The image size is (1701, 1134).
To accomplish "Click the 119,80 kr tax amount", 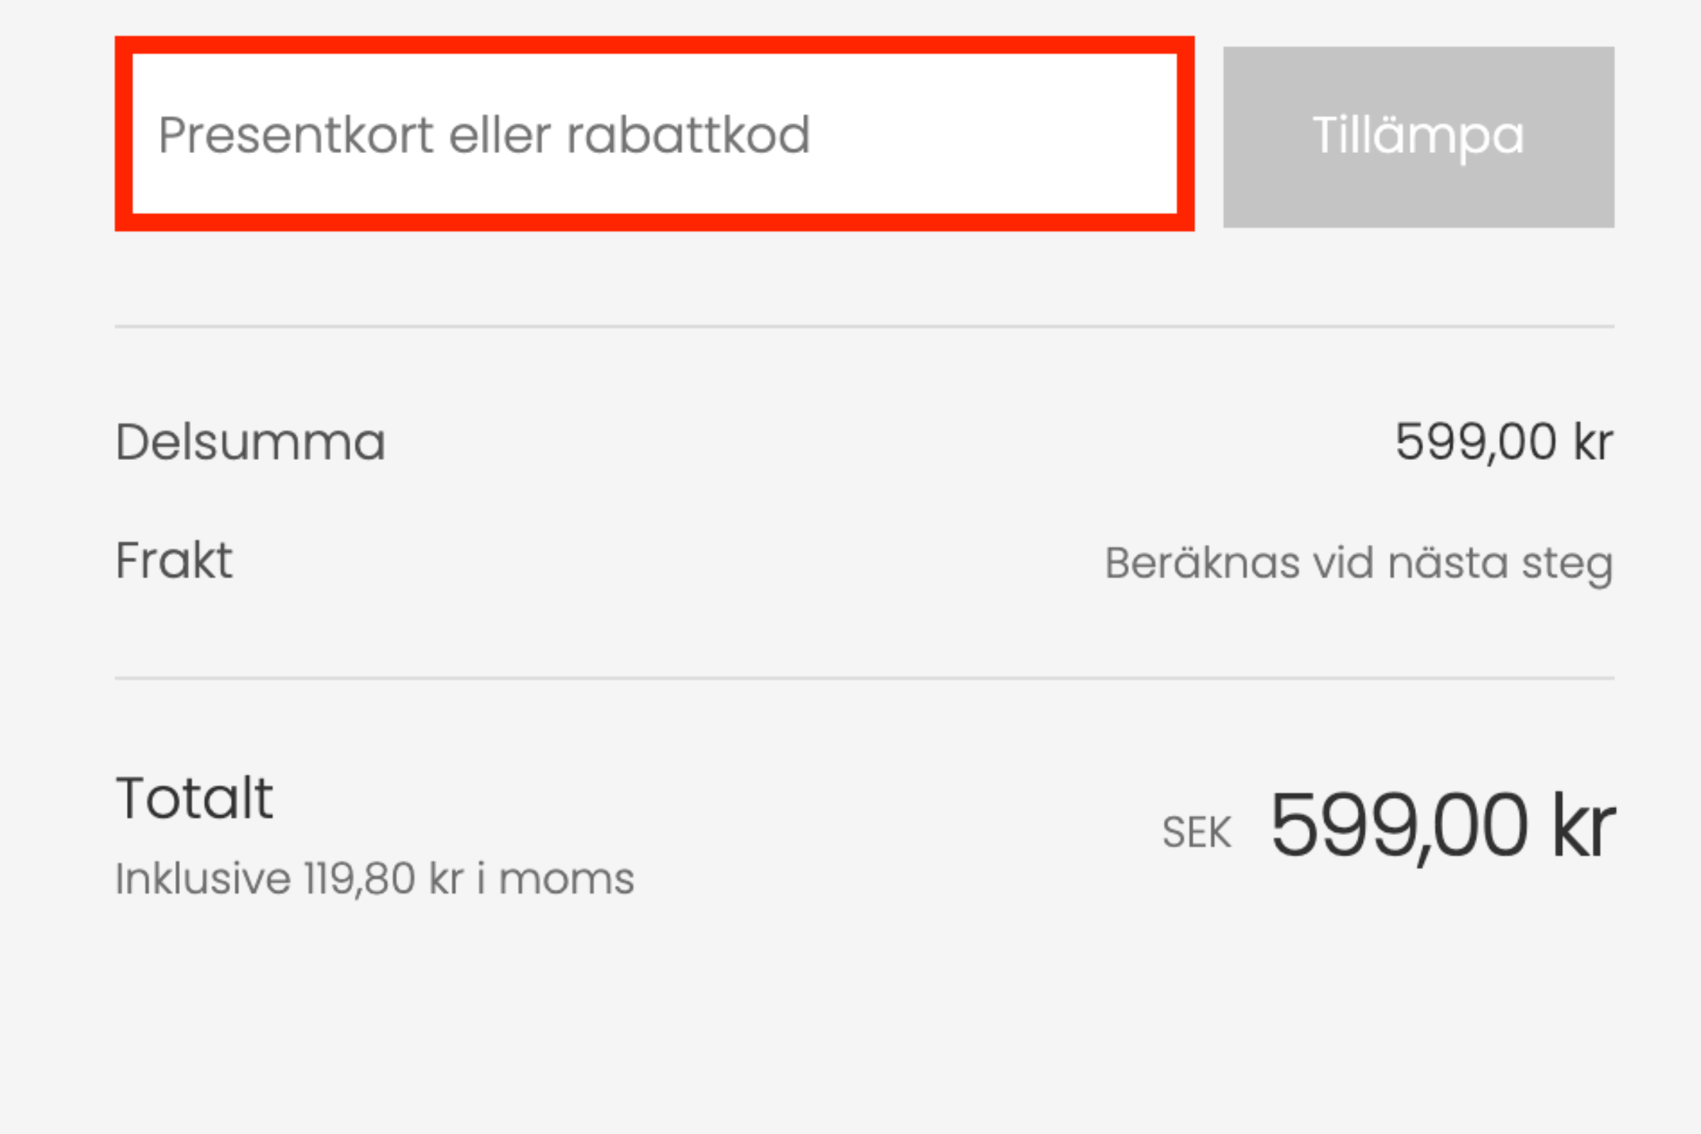I will 383,879.
